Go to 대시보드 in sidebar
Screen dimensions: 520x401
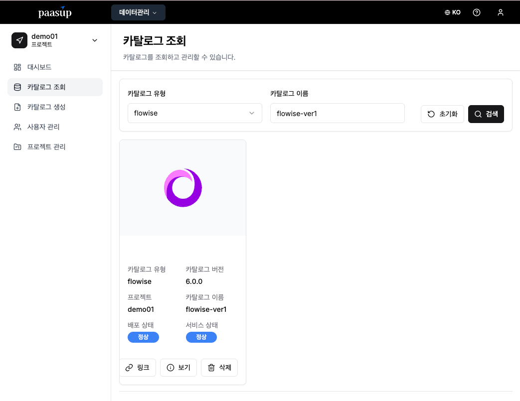click(x=55, y=67)
